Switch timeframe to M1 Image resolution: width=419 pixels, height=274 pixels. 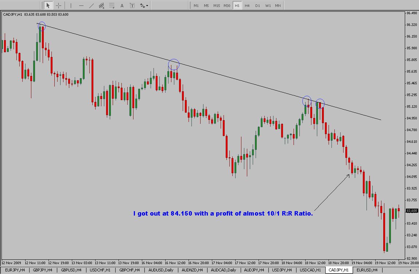point(196,5)
